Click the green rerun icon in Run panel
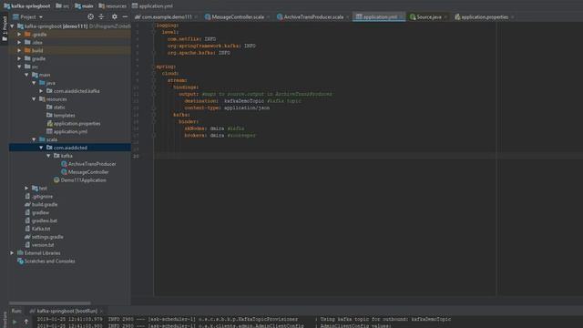This screenshot has height=328, width=583. point(15,322)
